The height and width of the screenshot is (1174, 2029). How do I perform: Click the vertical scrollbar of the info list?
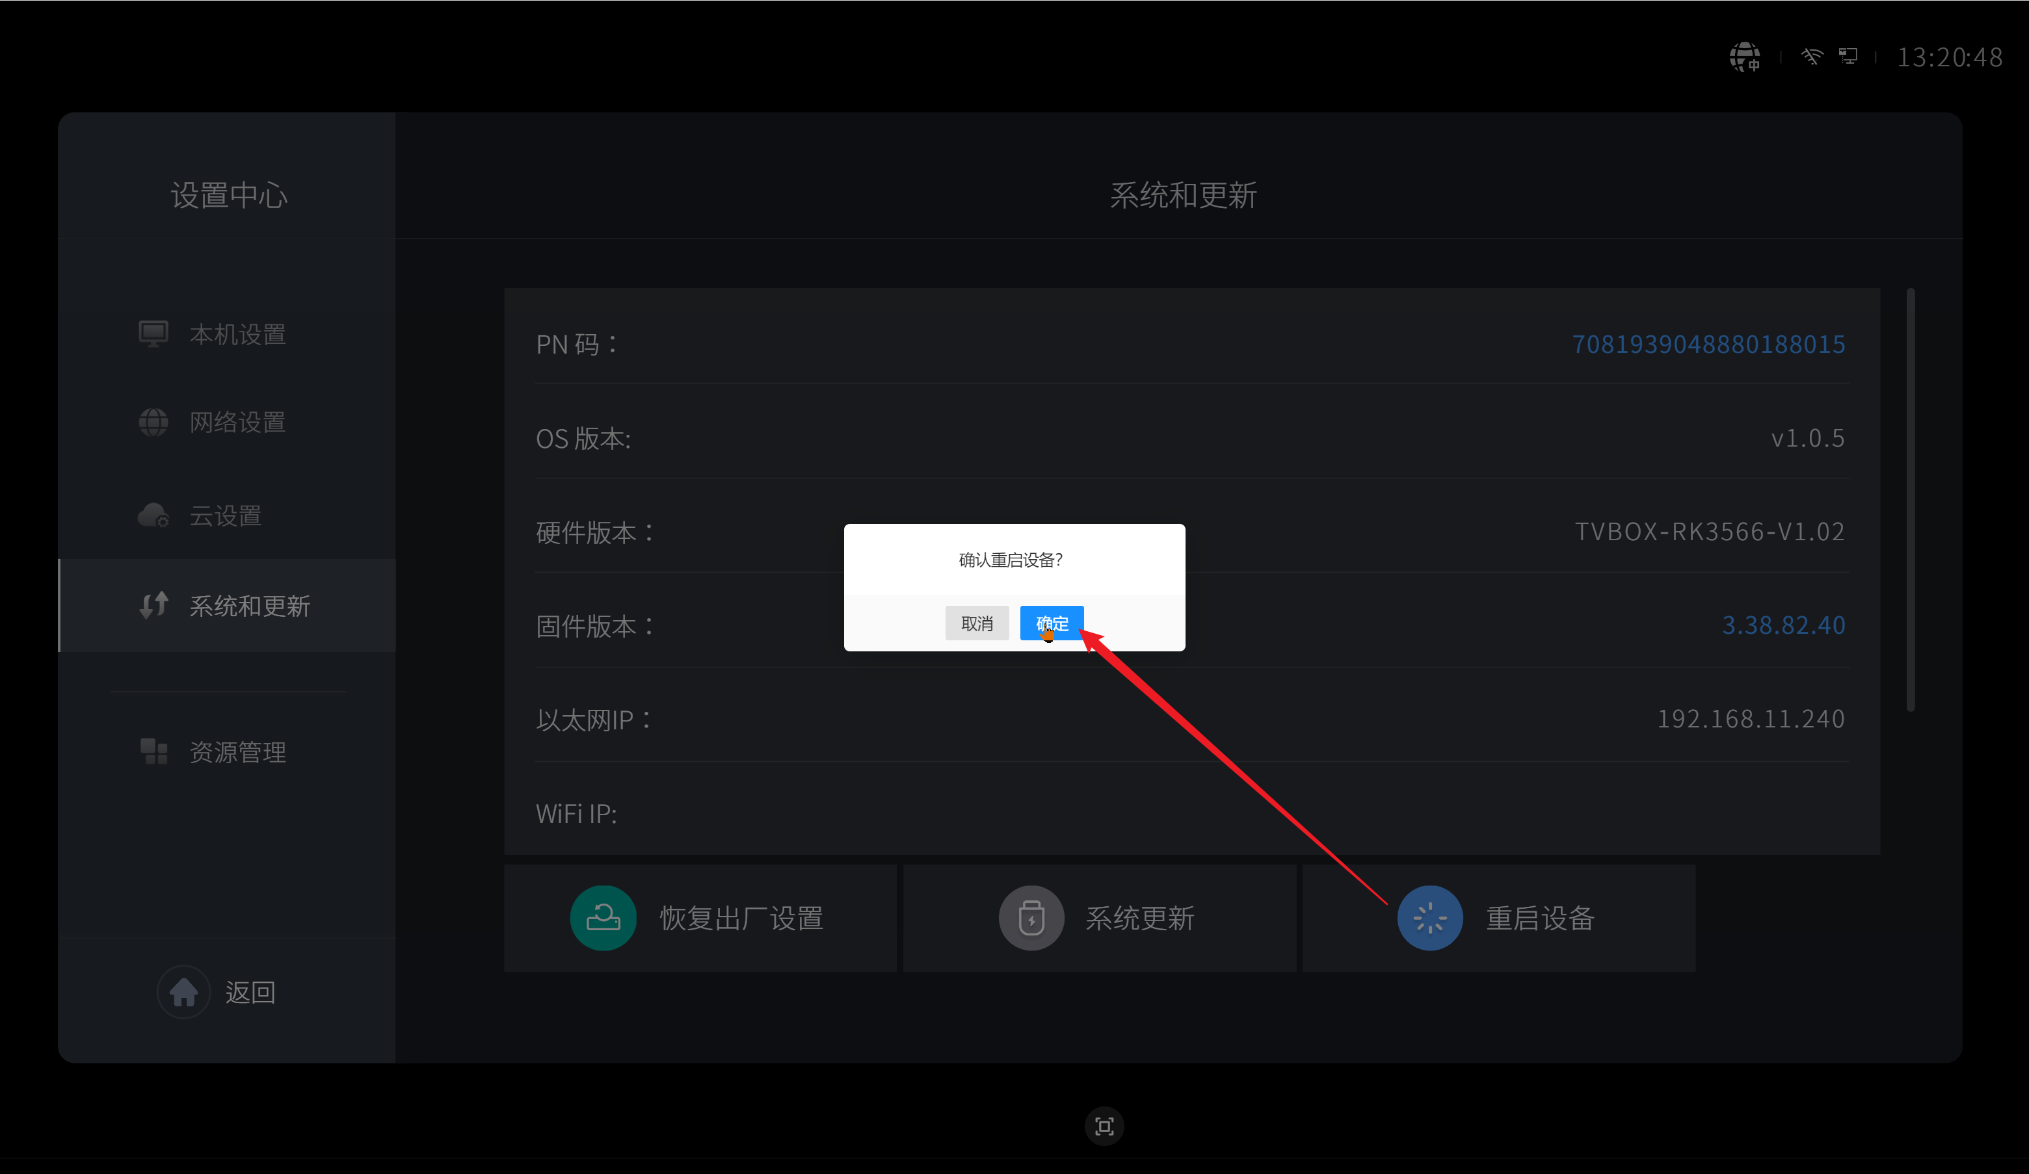(1911, 500)
